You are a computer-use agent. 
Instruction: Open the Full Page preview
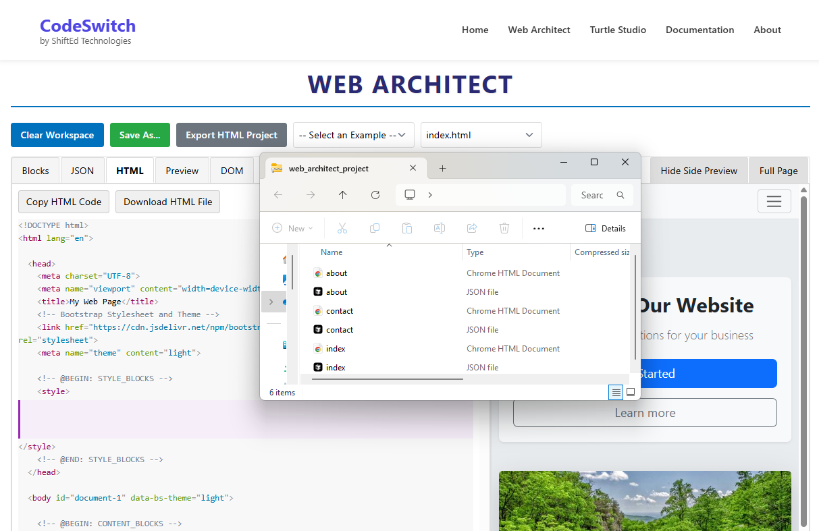click(x=778, y=171)
